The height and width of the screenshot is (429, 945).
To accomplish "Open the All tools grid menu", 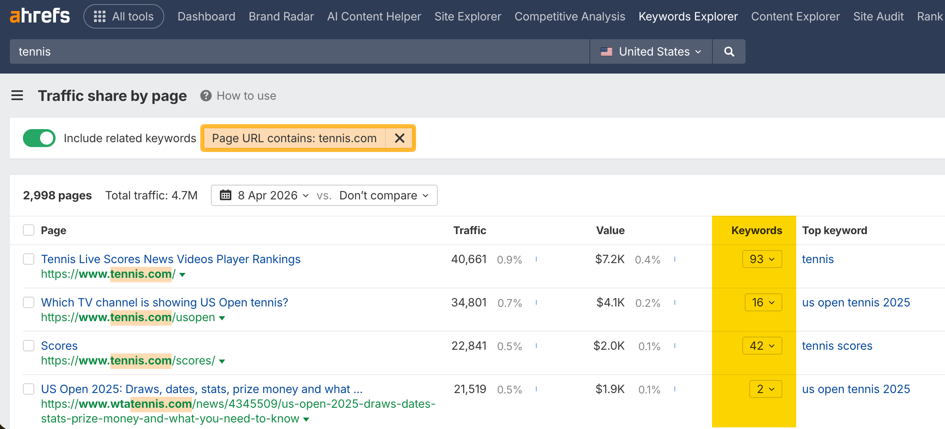I will point(123,16).
